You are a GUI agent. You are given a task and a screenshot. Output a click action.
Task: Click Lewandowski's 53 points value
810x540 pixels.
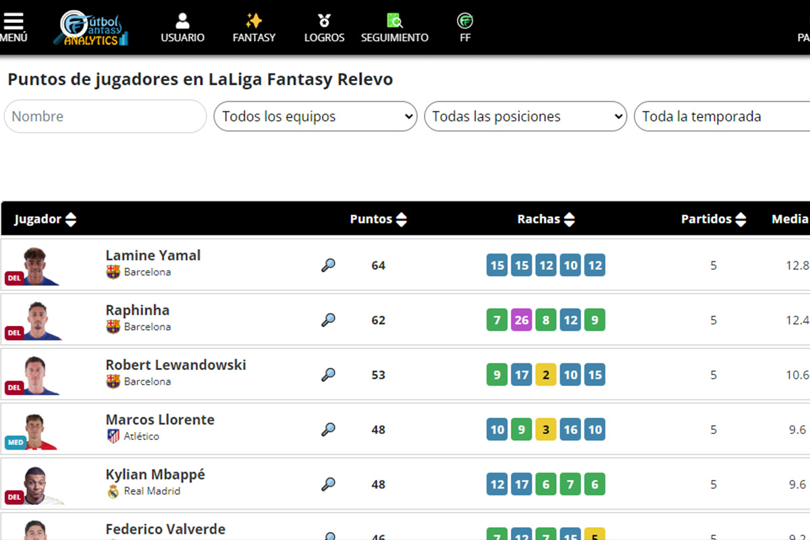pyautogui.click(x=378, y=375)
